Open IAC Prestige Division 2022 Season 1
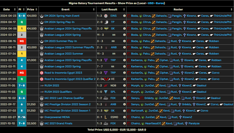Viewport: 234px width, 133px height. pos(67,110)
